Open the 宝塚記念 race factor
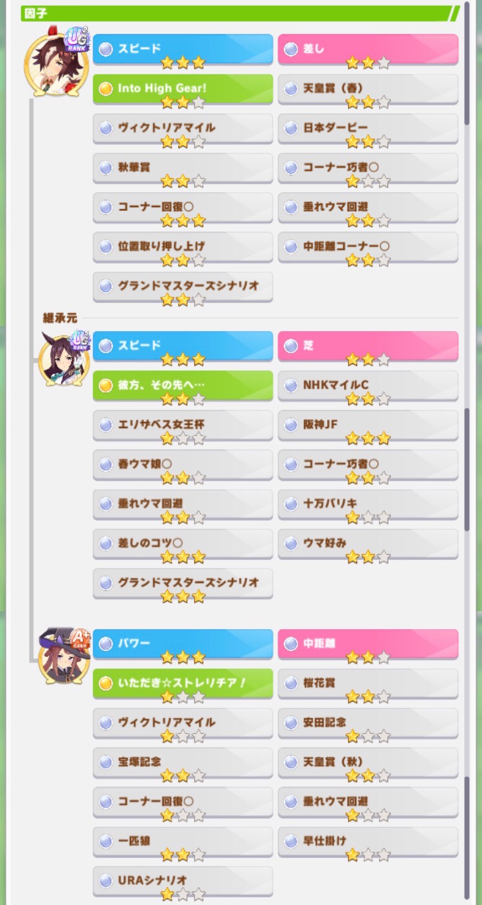 coord(183,763)
